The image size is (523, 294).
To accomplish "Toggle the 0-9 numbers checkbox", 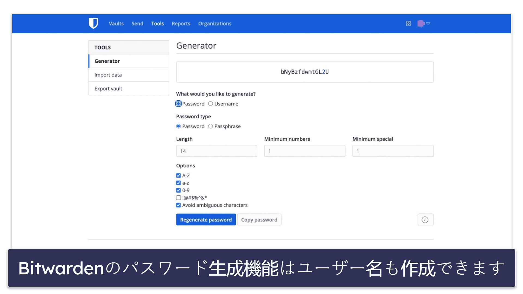I will [179, 190].
